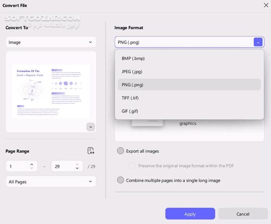Screen dimensions: 271x224
Task: Decrease the end page number stepper
Action: [77, 168]
